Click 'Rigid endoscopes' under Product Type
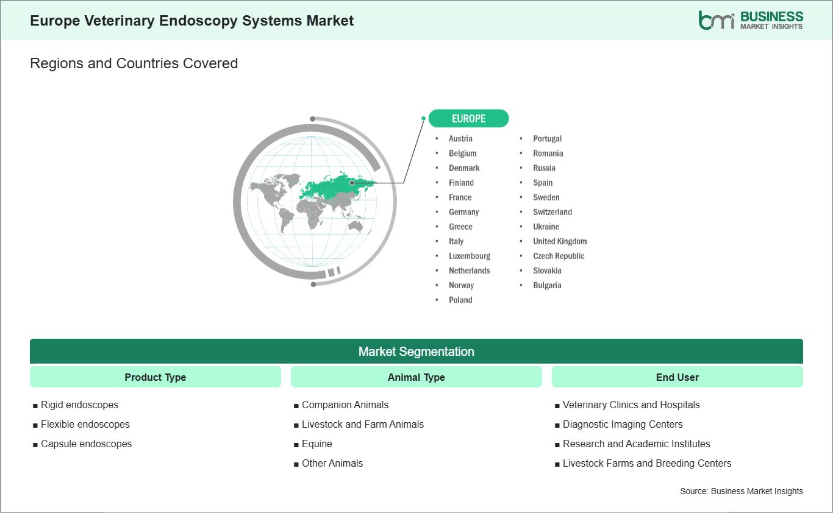The image size is (833, 513). 79,405
